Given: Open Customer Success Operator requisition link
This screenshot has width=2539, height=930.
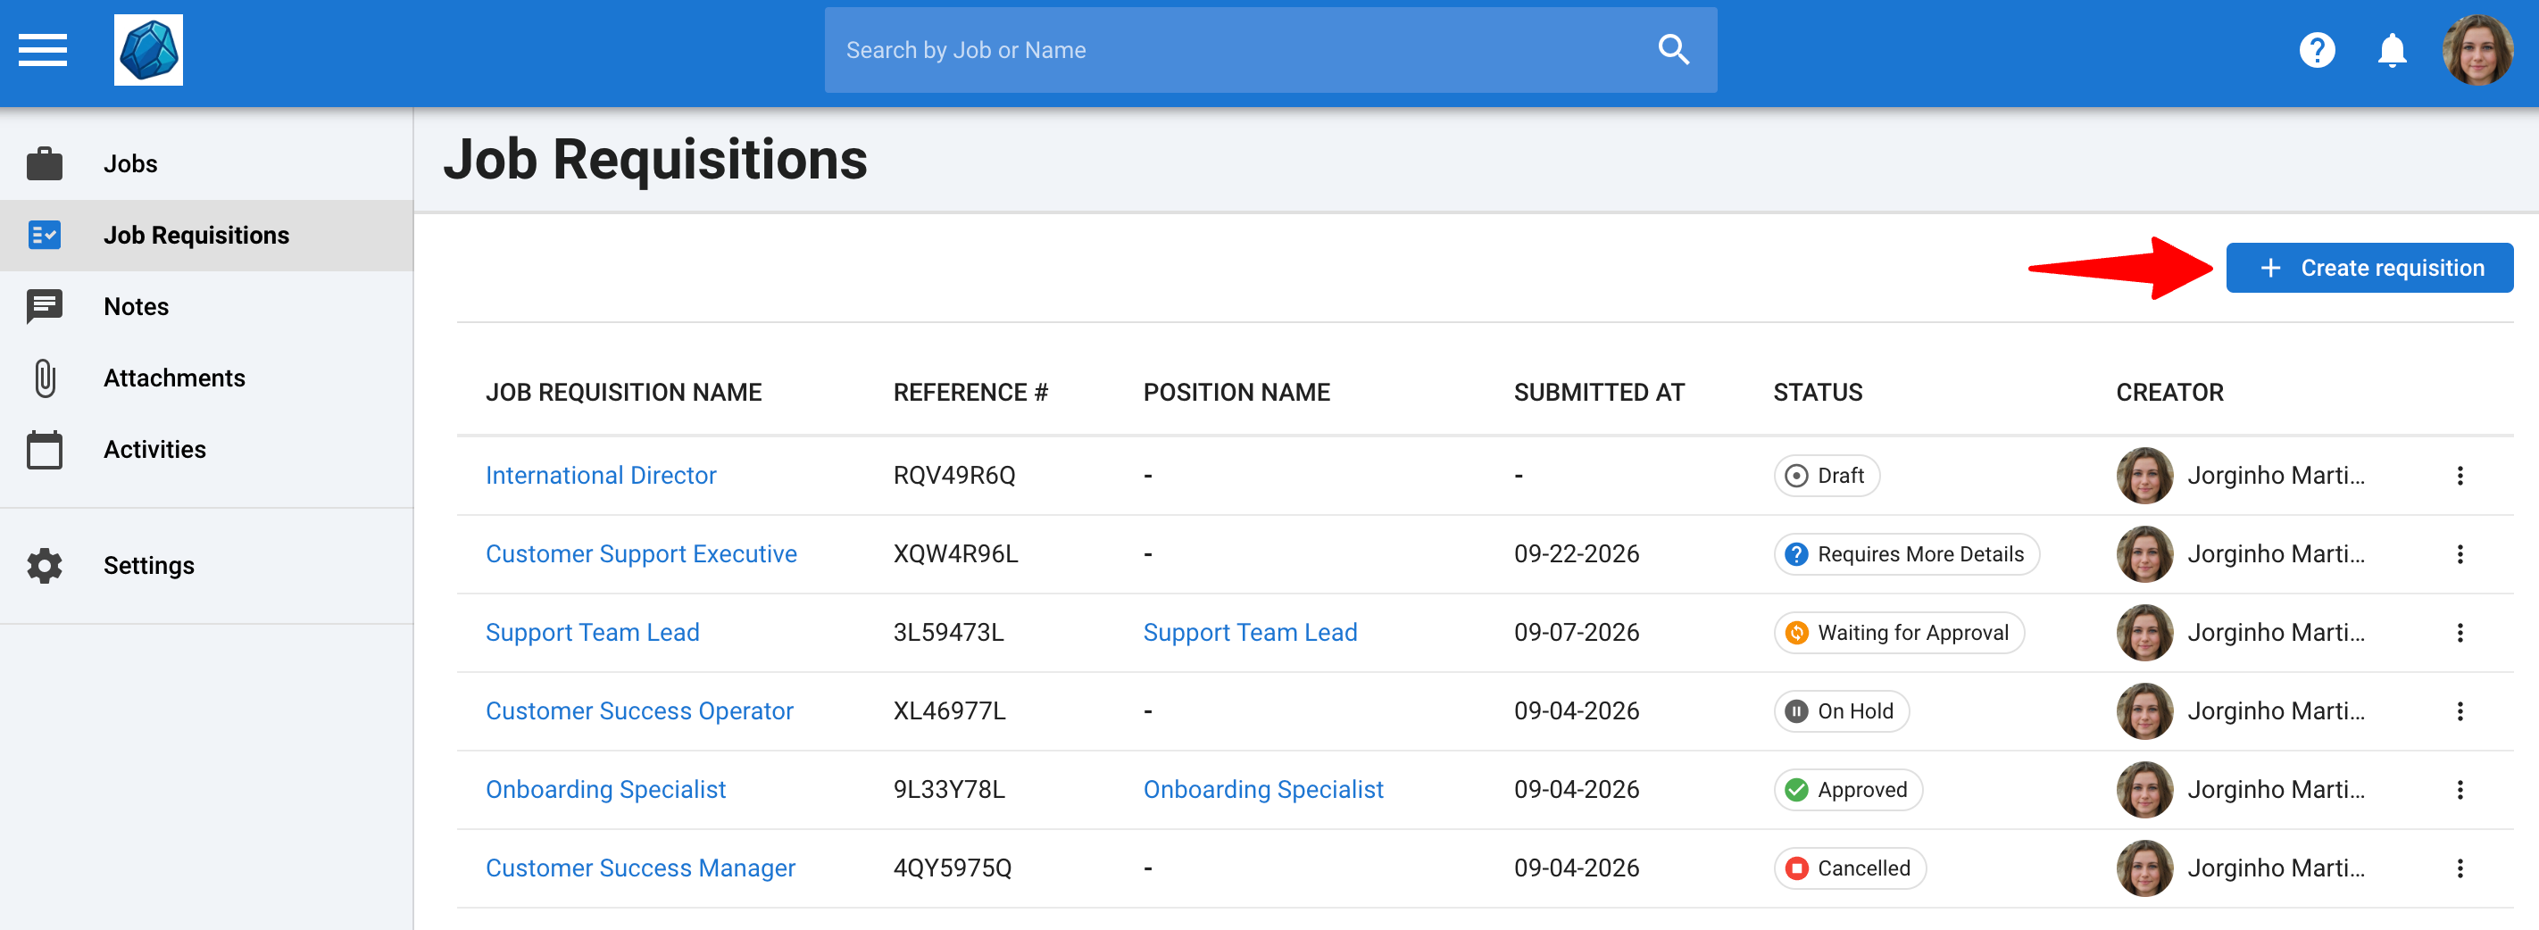Looking at the screenshot, I should click(x=638, y=711).
